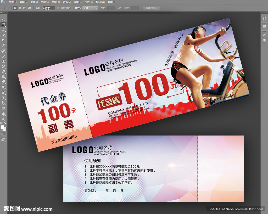The height and width of the screenshot is (214, 268).
Task: Select the Rounded Rectangle shape tool
Action: [3, 108]
